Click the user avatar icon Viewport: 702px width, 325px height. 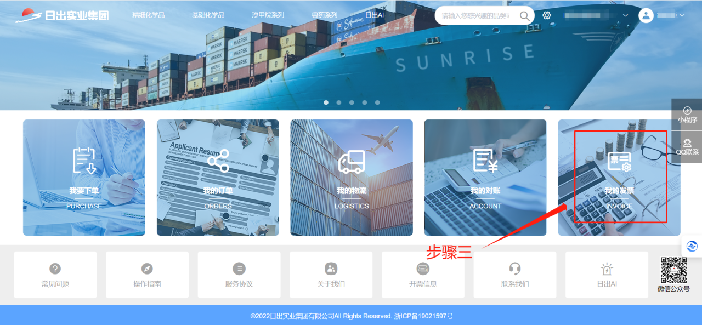click(646, 15)
